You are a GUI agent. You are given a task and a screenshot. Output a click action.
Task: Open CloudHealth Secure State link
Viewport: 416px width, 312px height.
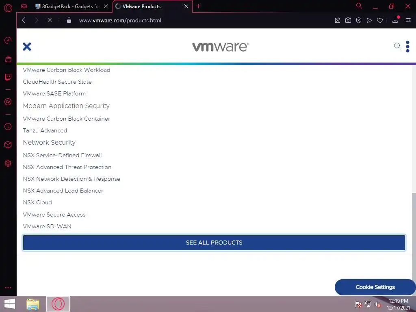tap(57, 82)
